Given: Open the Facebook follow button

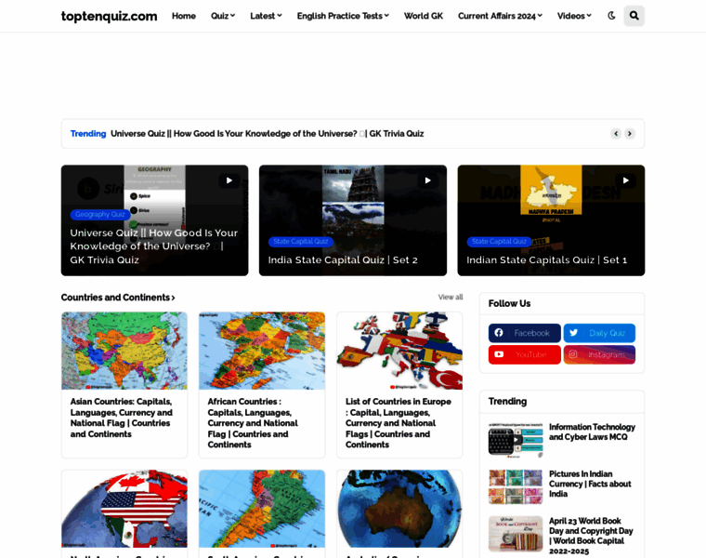Looking at the screenshot, I should coord(524,333).
